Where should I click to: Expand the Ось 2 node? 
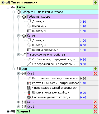[18, 102]
